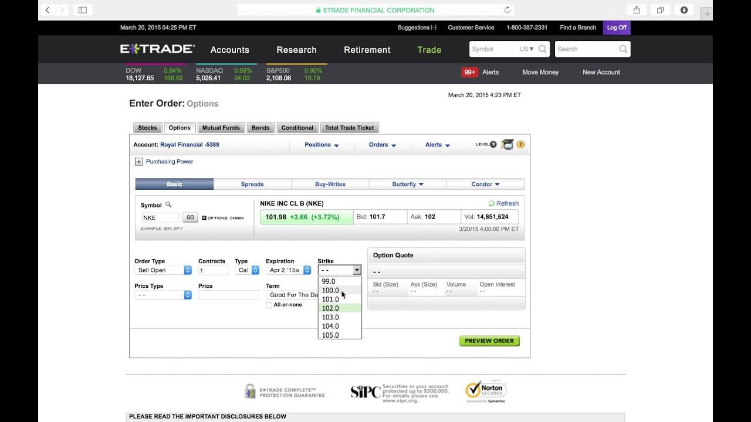
Task: Open the Safari share icon
Action: pos(637,10)
